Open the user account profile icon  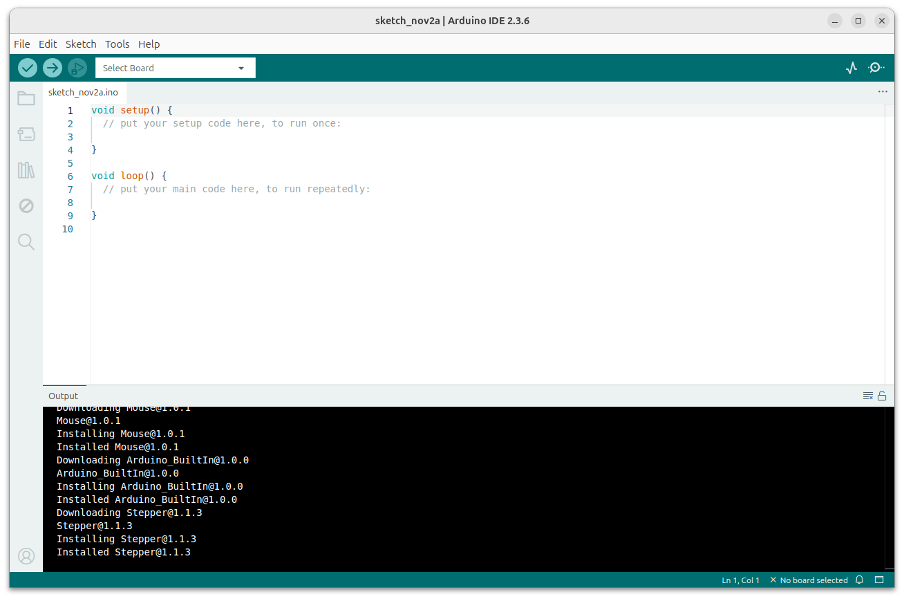26,555
